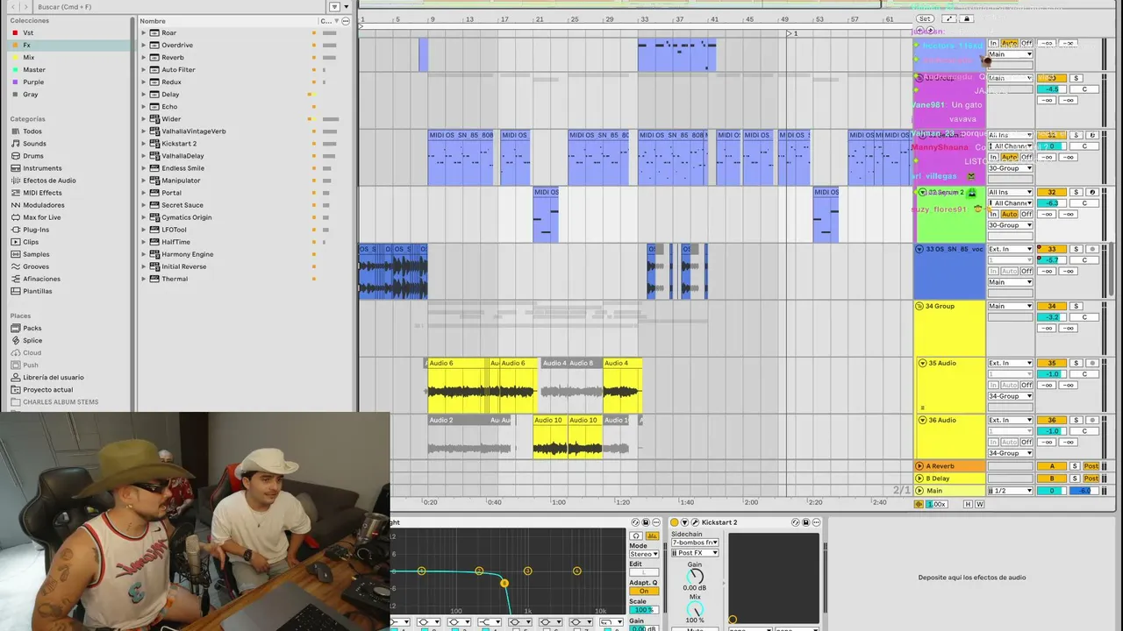Toggle the Post button on B Delay
Screen dimensions: 1123x631
click(x=1091, y=479)
